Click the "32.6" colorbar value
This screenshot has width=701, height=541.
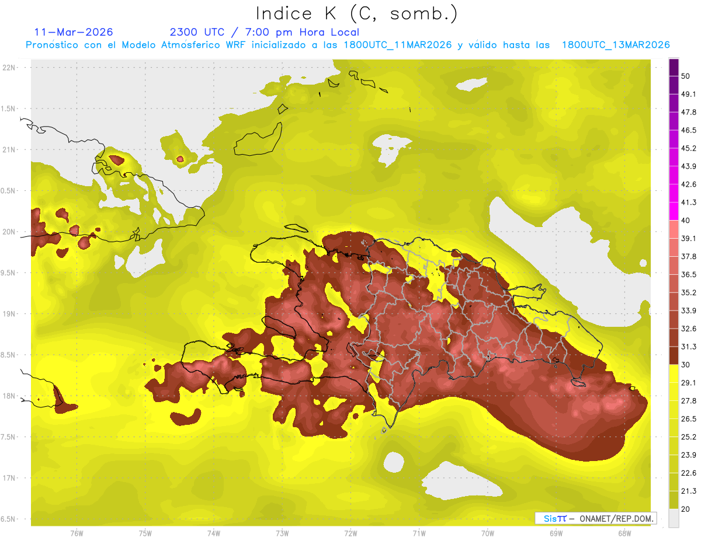tap(689, 329)
